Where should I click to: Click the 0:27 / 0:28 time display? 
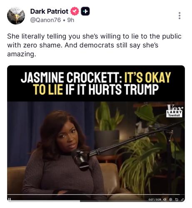click(155, 200)
